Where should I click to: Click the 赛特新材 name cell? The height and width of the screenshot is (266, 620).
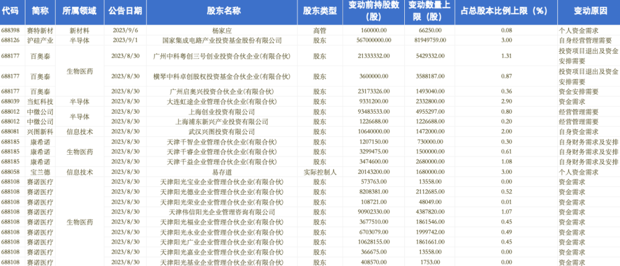(40, 30)
